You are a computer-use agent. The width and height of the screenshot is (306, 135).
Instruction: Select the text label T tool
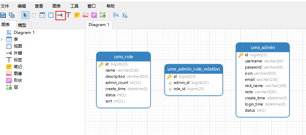coord(68,15)
